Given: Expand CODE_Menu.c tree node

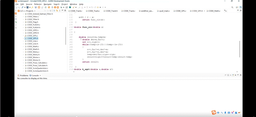Looking at the screenshot, I should coord(23,52).
